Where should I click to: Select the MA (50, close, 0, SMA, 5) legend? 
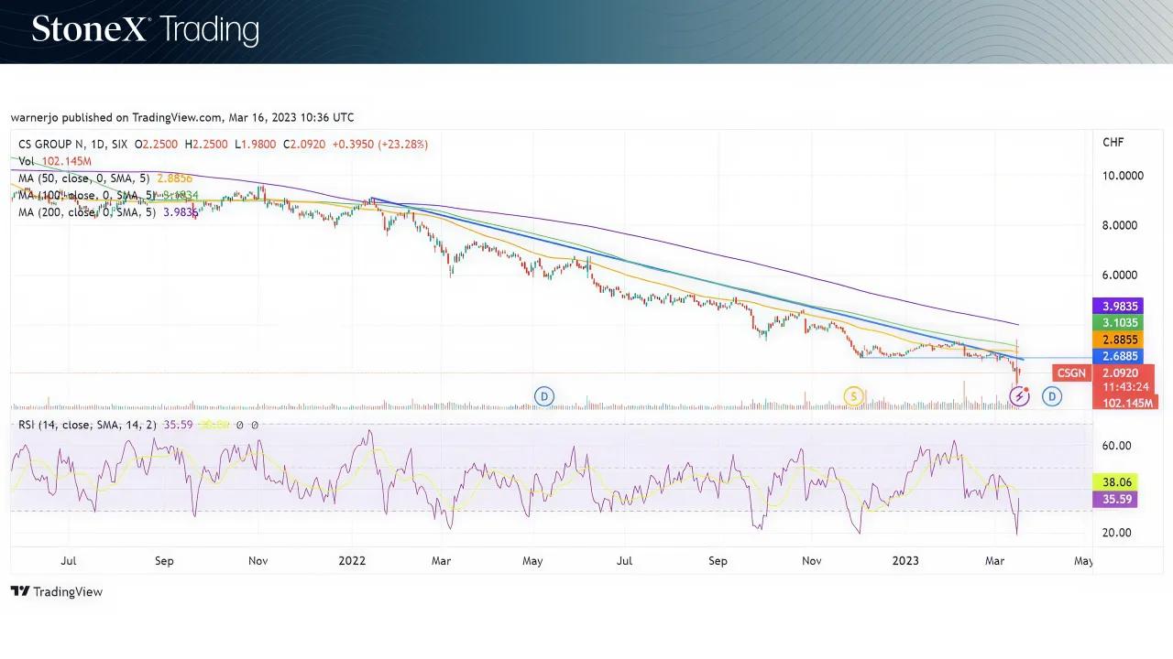[105, 178]
